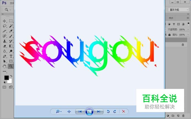
Task: Open the layers panel flyout menu
Action: (188, 18)
